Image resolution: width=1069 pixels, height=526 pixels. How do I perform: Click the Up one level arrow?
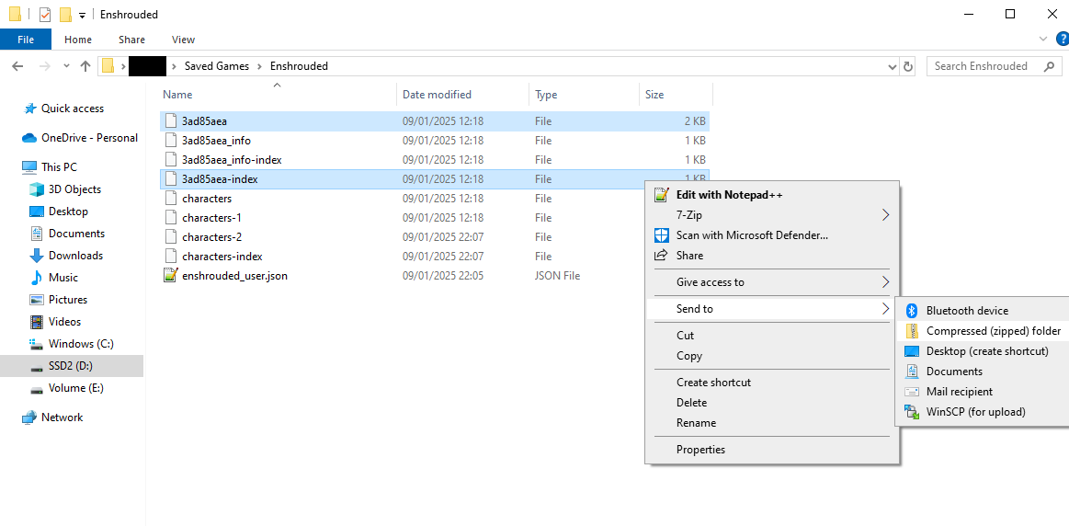85,66
